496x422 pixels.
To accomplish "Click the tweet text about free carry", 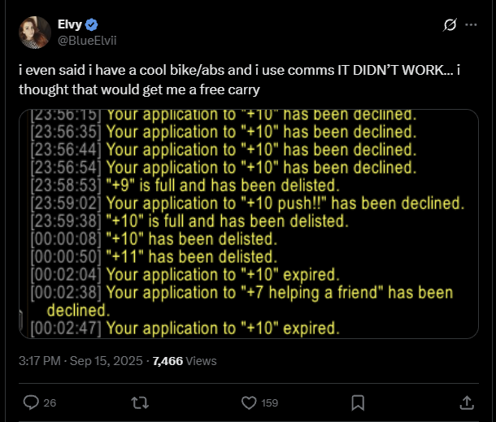I will coord(239,80).
